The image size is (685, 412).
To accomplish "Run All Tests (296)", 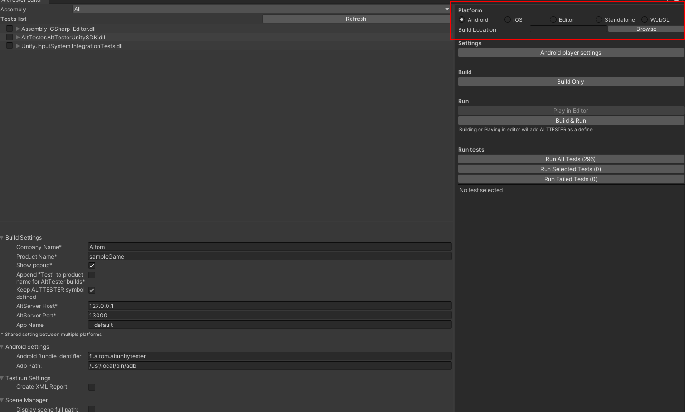I will (x=570, y=159).
